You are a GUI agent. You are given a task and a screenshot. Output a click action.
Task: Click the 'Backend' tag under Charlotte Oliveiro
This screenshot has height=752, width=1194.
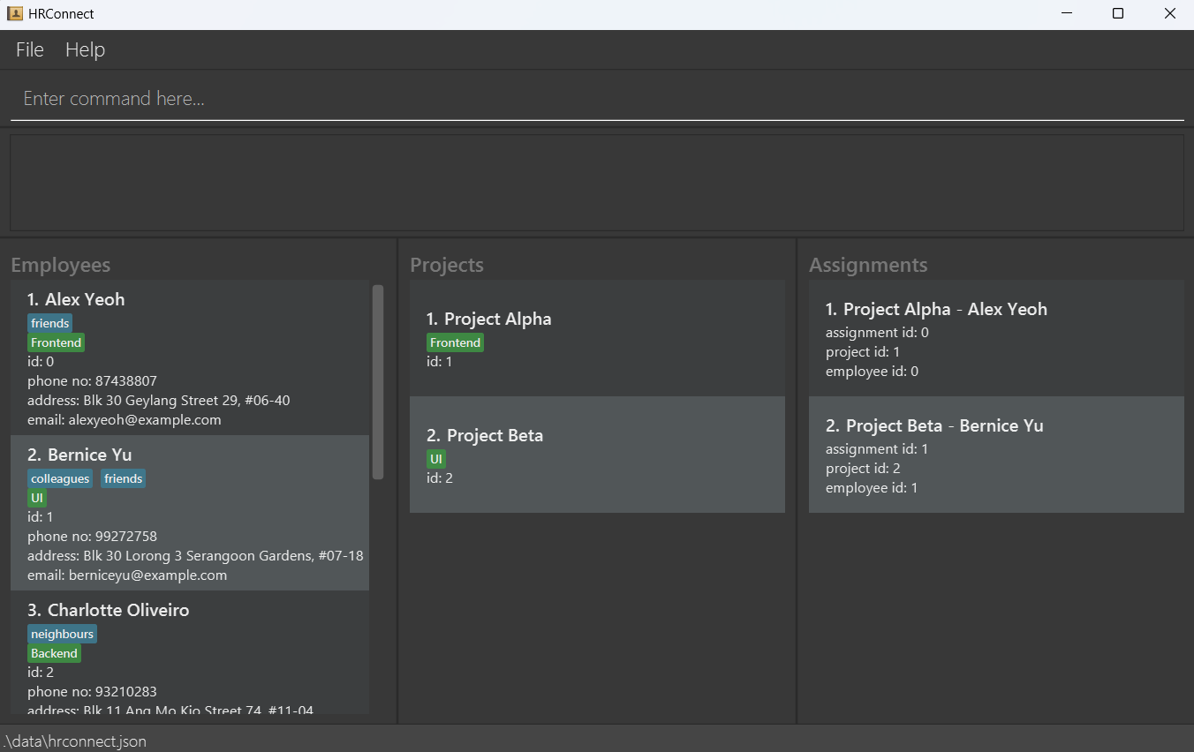[54, 653]
